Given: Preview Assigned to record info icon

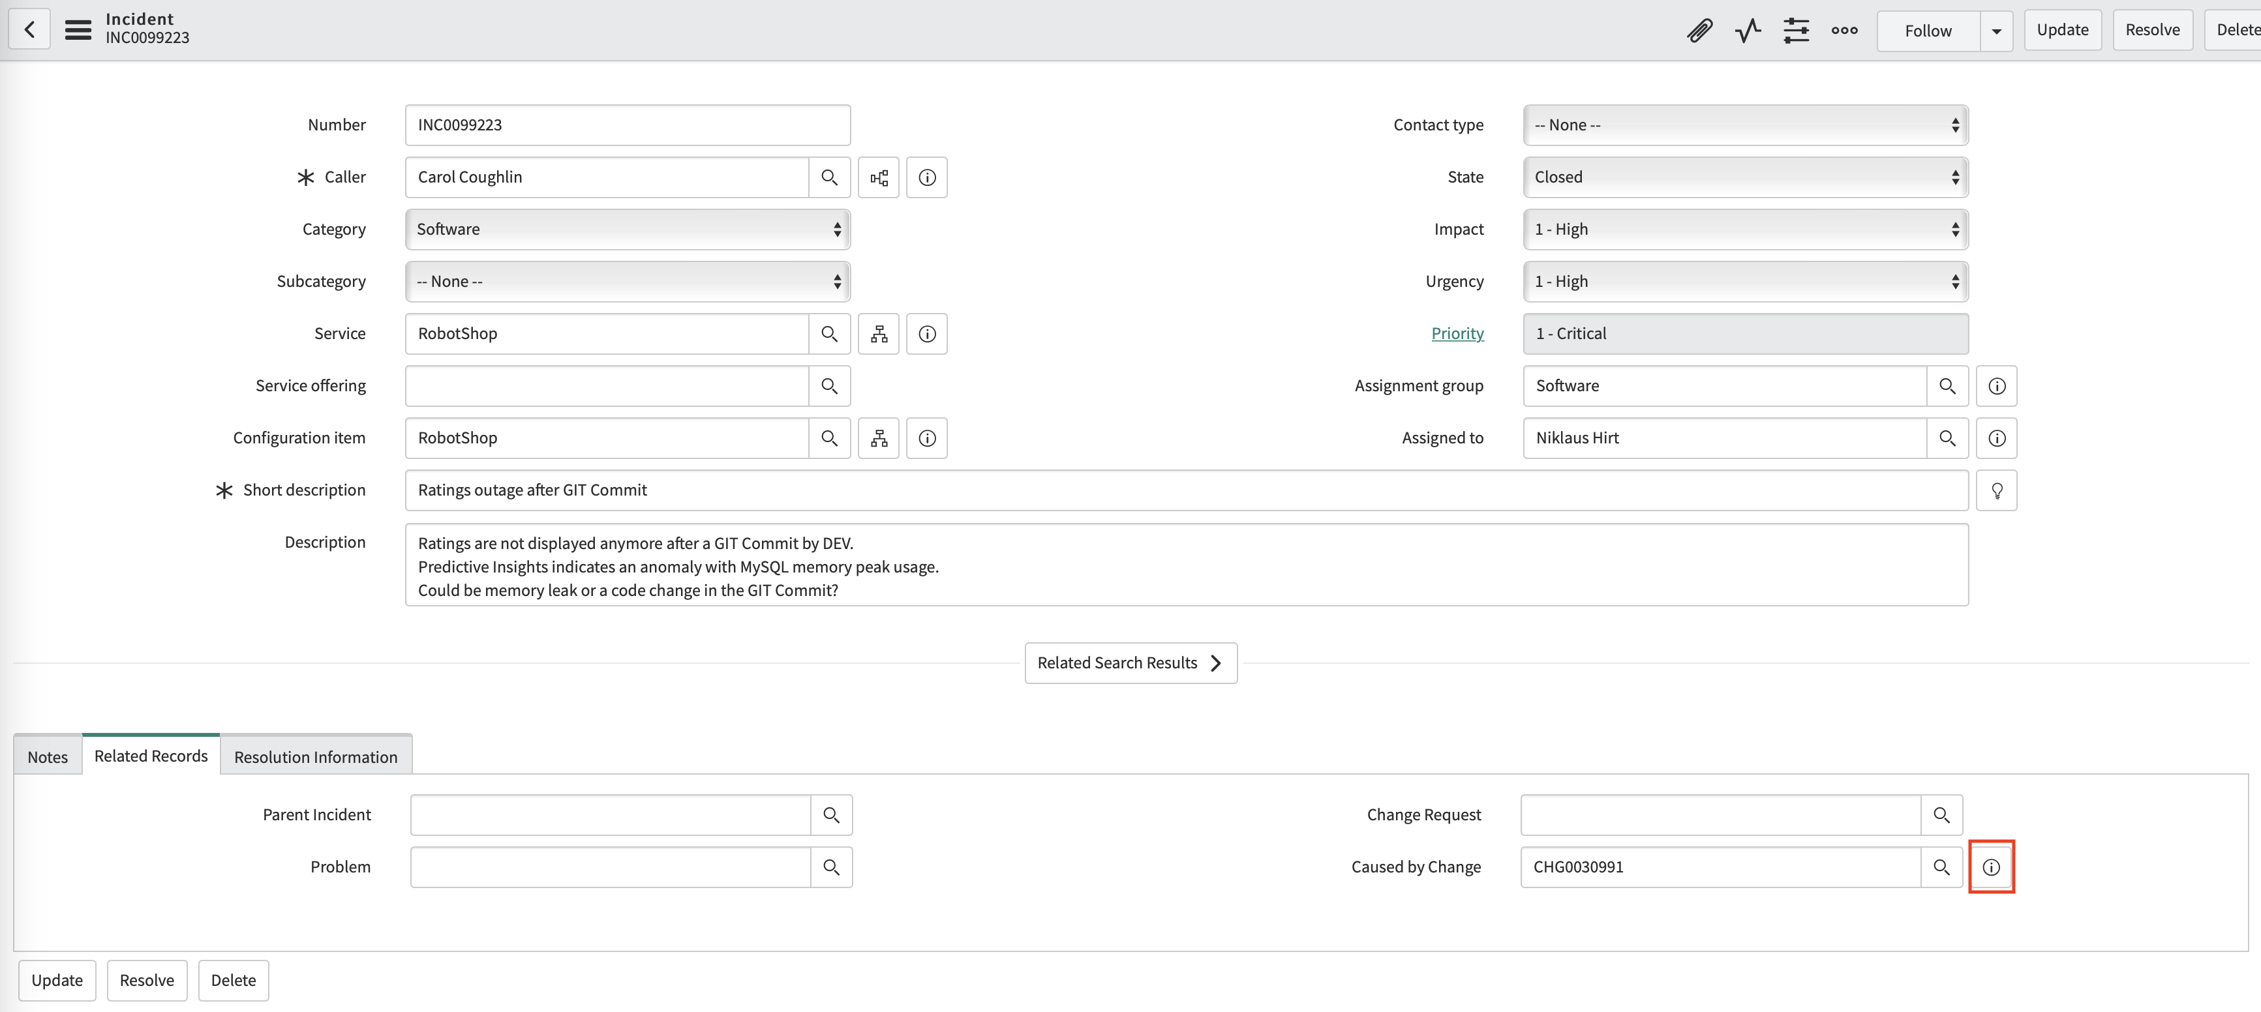Looking at the screenshot, I should pos(1997,438).
